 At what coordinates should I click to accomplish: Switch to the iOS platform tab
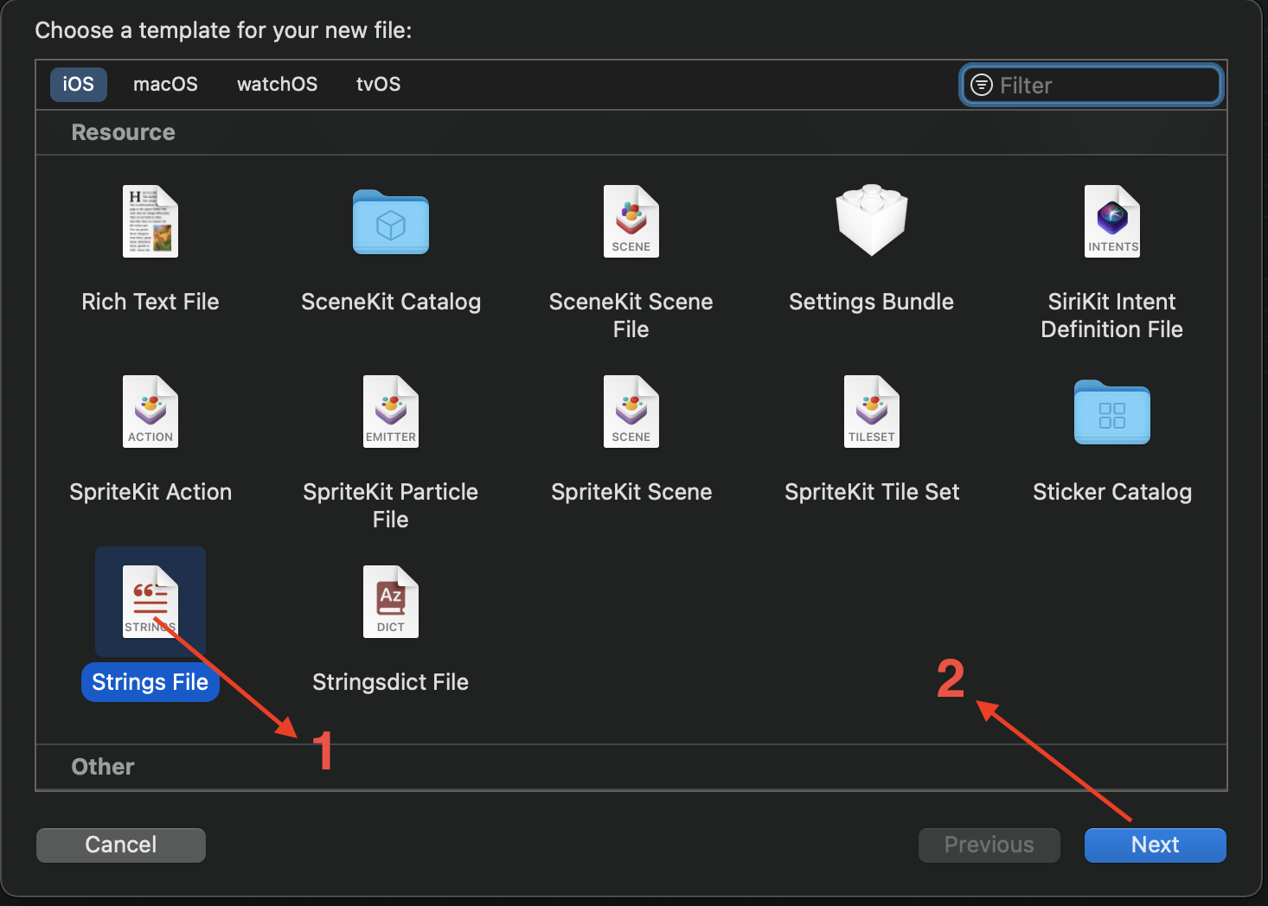pos(78,85)
